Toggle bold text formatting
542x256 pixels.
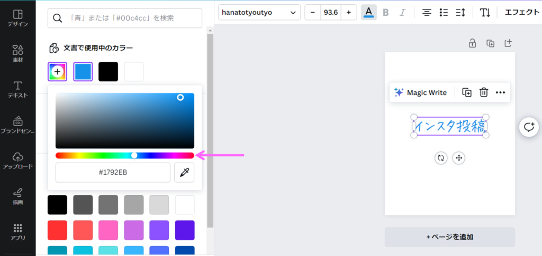(385, 12)
